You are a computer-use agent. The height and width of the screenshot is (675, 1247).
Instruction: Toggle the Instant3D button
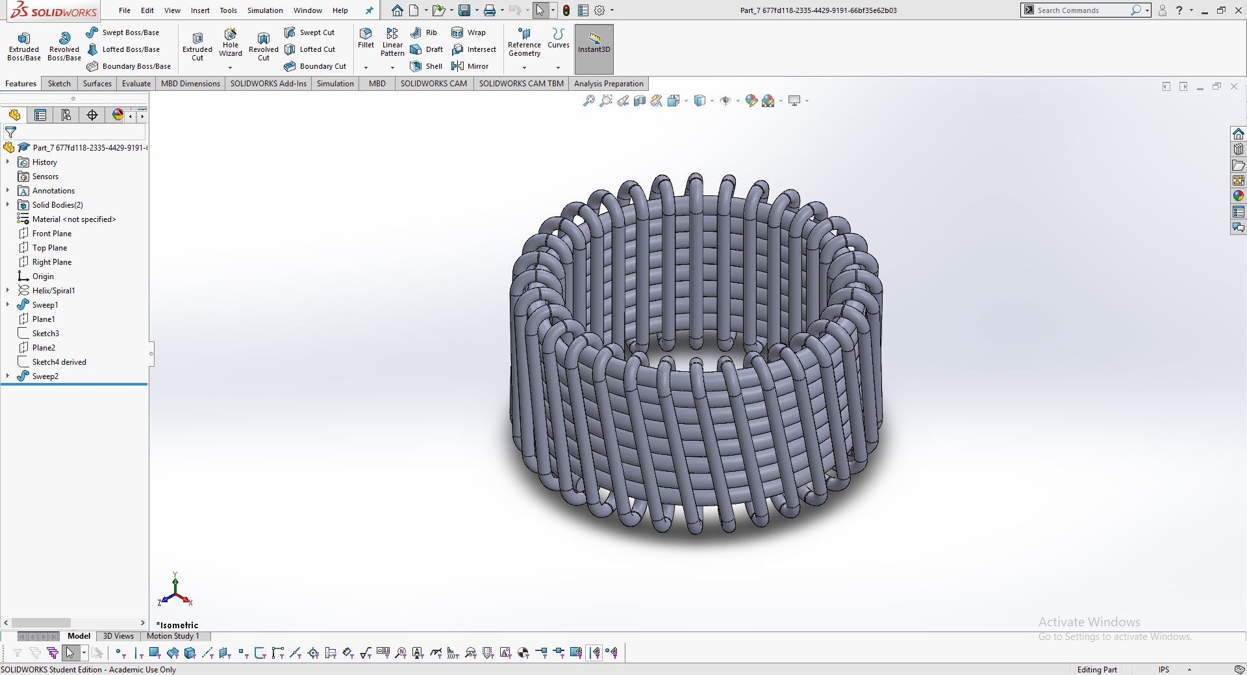click(594, 44)
